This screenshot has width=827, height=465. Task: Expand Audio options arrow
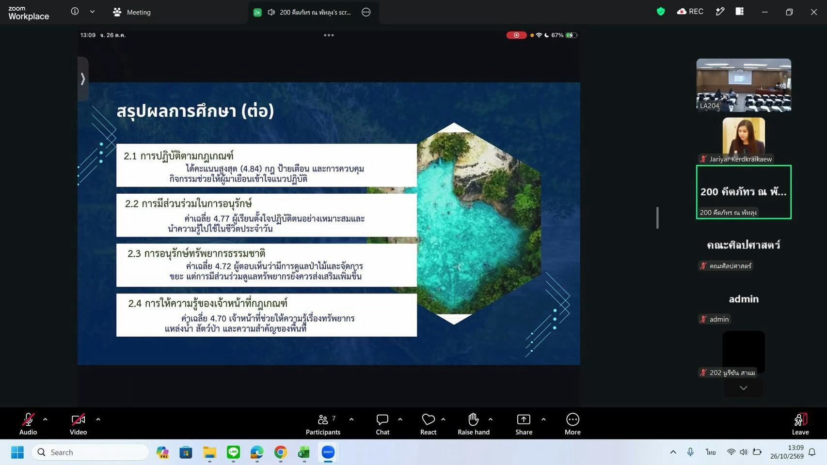45,419
